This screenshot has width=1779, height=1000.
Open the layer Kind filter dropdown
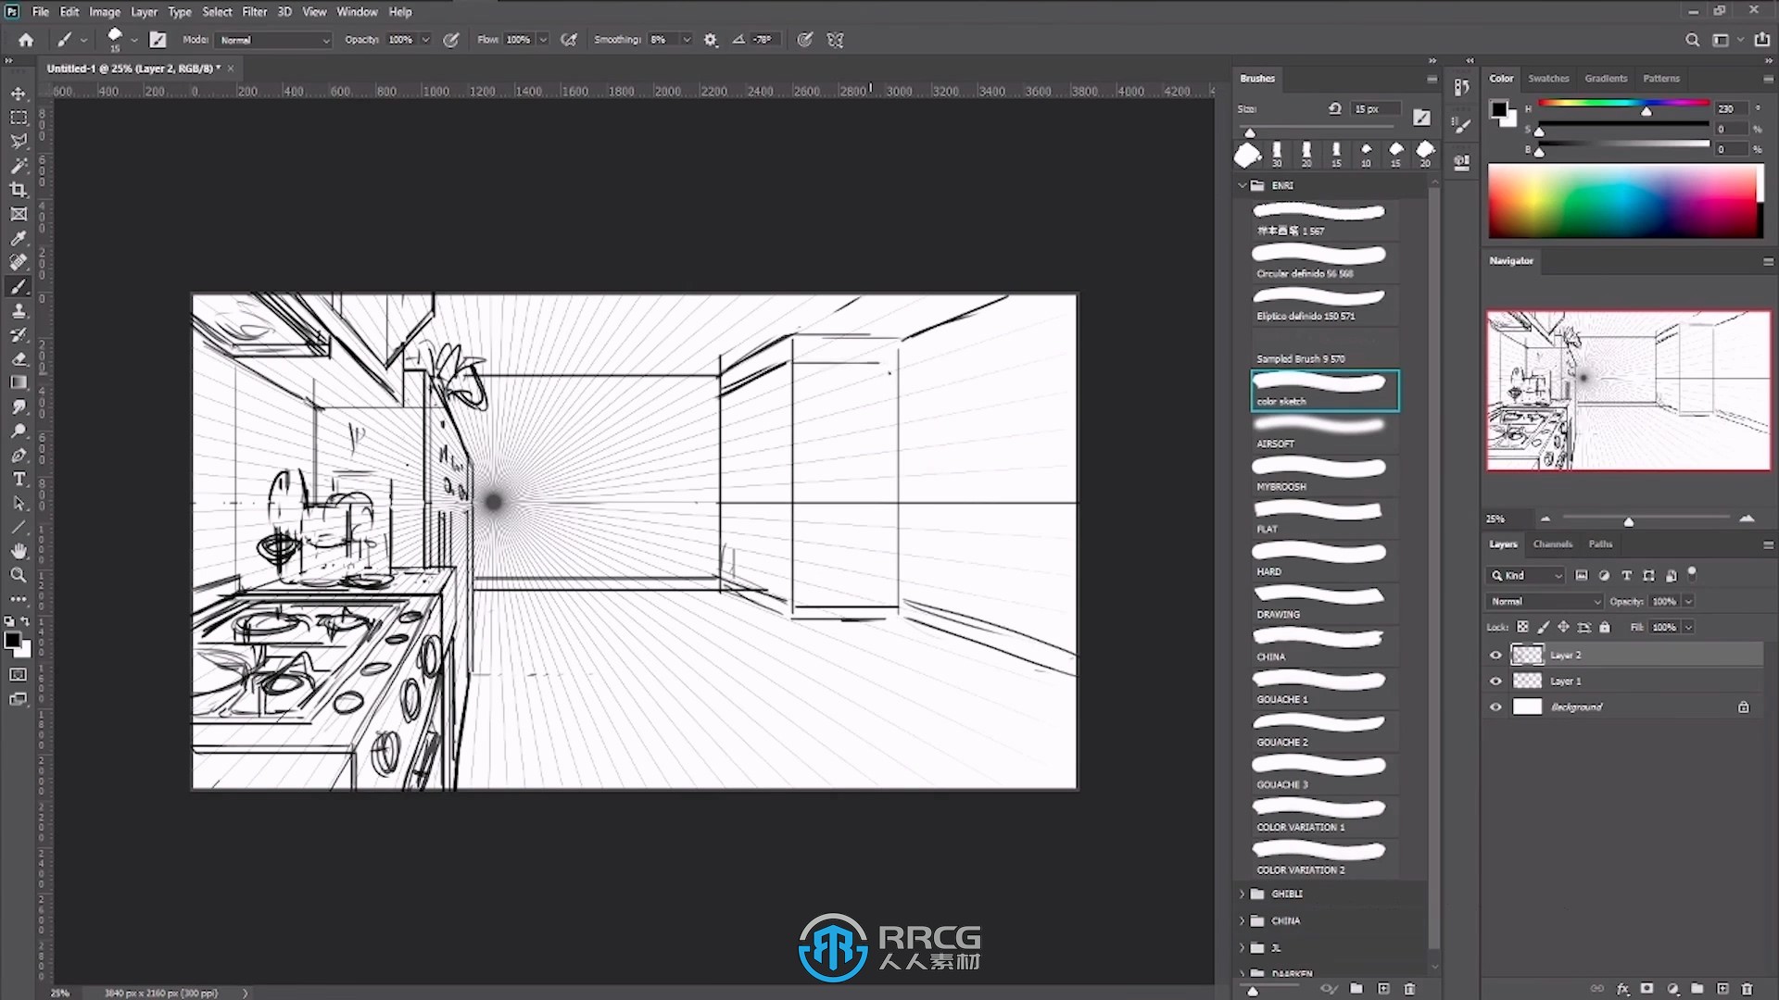click(1526, 575)
